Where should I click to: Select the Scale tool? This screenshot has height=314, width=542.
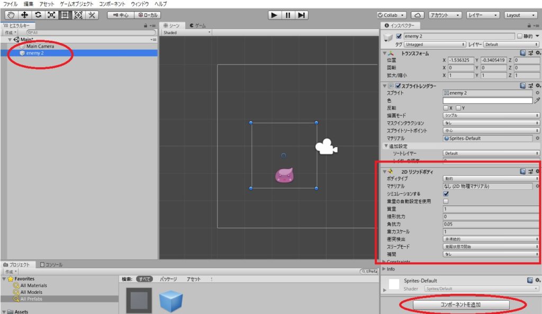(51, 15)
